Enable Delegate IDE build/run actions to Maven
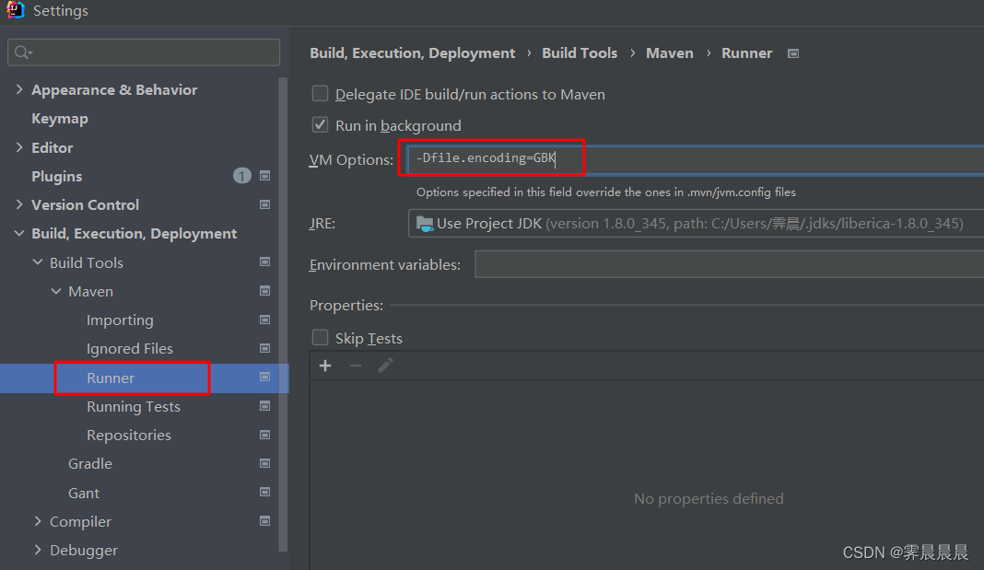This screenshot has width=984, height=570. coord(320,94)
